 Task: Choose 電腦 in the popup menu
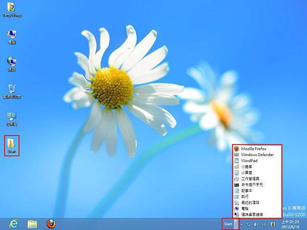(x=257, y=209)
